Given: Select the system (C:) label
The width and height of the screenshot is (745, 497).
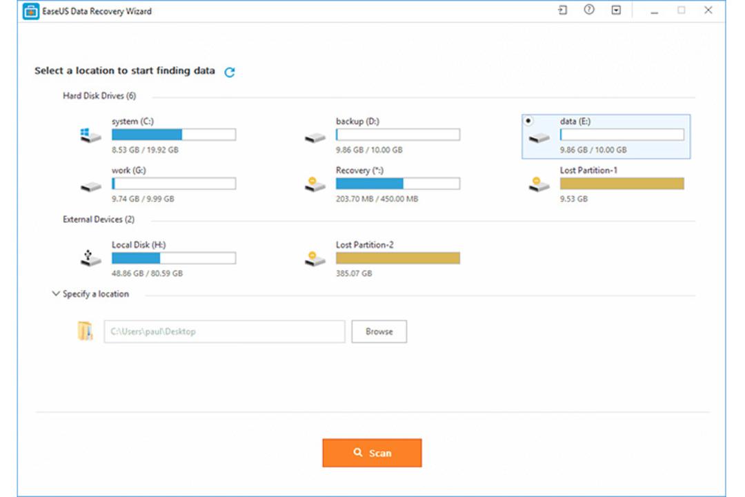Looking at the screenshot, I should 132,121.
